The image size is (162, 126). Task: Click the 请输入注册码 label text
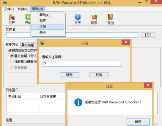pos(52,57)
